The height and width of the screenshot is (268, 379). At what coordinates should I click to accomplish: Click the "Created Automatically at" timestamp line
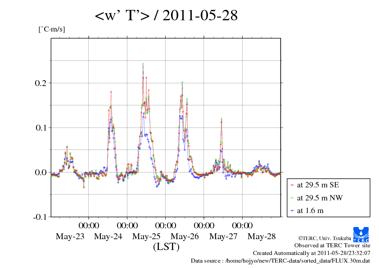tap(311, 253)
